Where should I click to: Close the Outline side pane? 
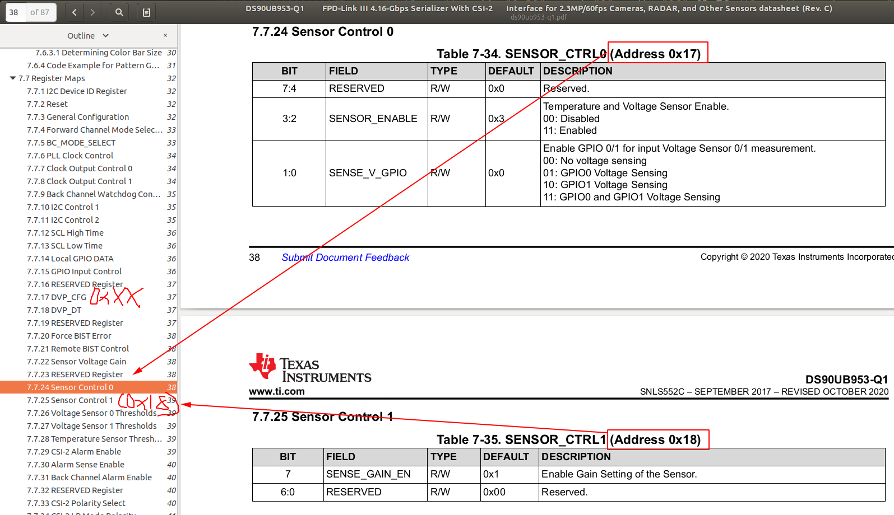(x=165, y=35)
